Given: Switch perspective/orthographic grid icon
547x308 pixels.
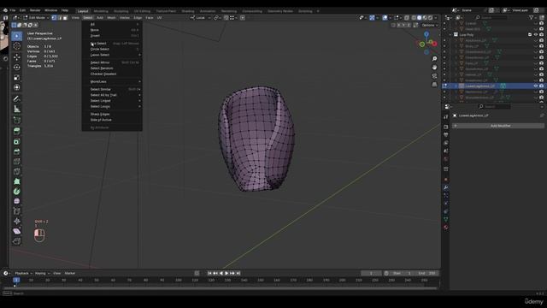Looking at the screenshot, I should point(434,84).
